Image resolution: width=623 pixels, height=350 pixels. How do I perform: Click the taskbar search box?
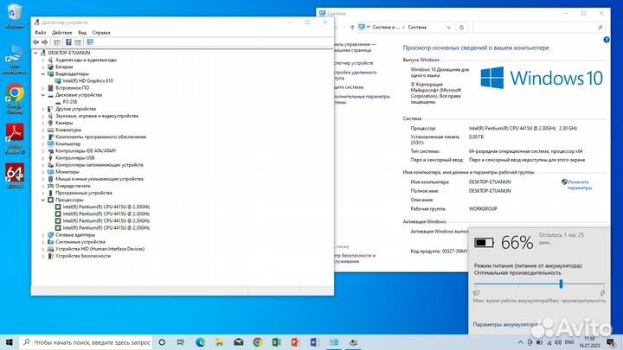click(86, 342)
